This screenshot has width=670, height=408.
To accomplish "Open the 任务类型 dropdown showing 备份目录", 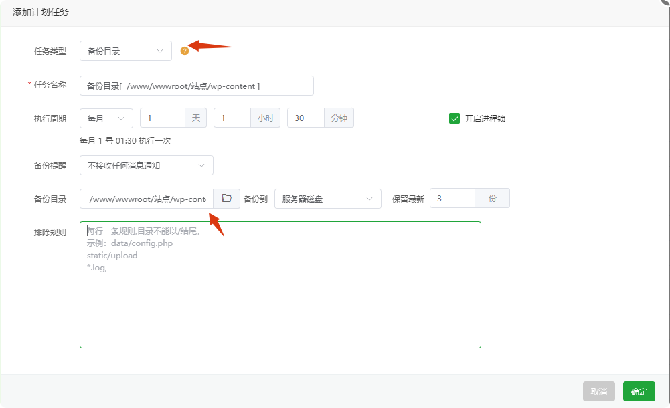I will [126, 51].
